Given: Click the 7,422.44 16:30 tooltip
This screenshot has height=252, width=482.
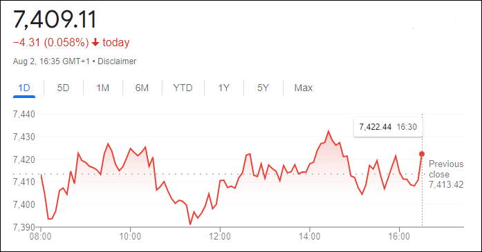Looking at the screenshot, I should point(388,127).
